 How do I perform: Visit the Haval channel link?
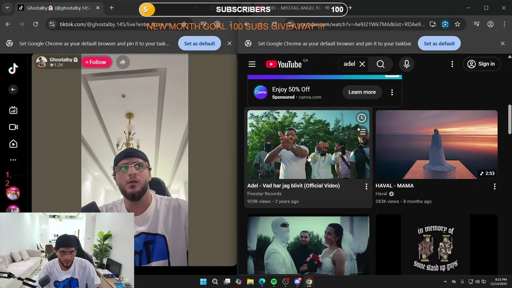pyautogui.click(x=381, y=194)
